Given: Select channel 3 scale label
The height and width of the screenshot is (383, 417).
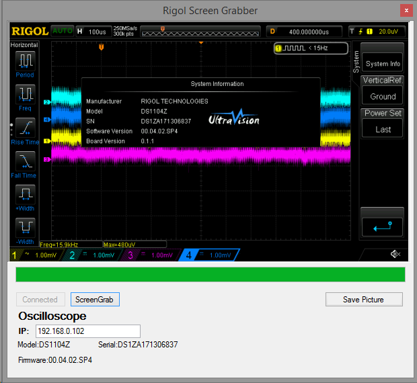Looking at the screenshot, I should click(x=161, y=255).
